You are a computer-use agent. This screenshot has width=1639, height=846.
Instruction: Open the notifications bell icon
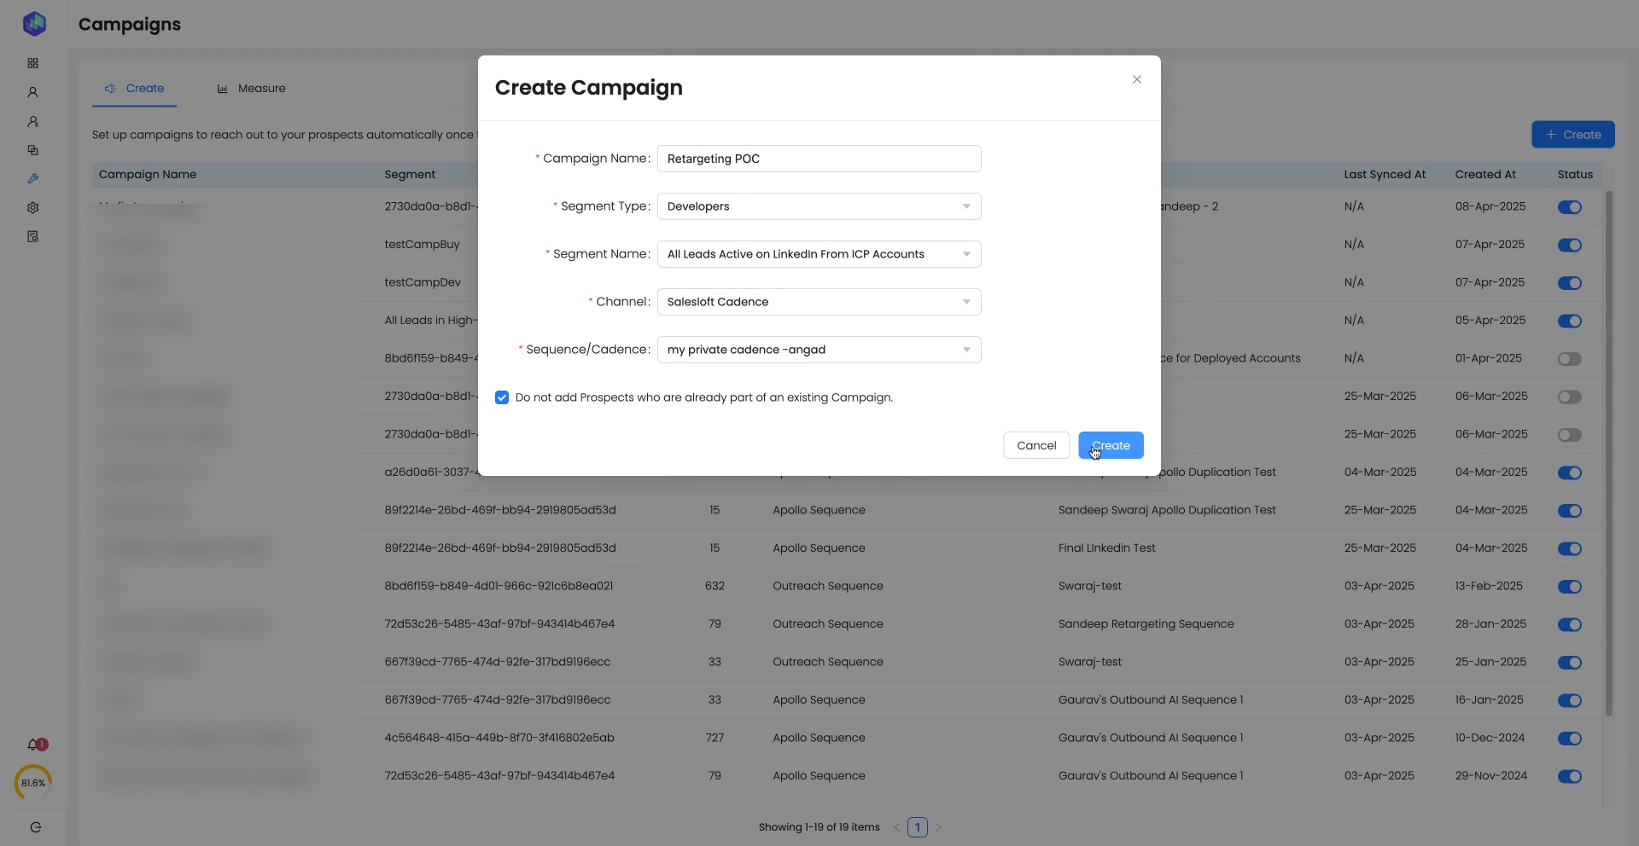[x=33, y=745]
